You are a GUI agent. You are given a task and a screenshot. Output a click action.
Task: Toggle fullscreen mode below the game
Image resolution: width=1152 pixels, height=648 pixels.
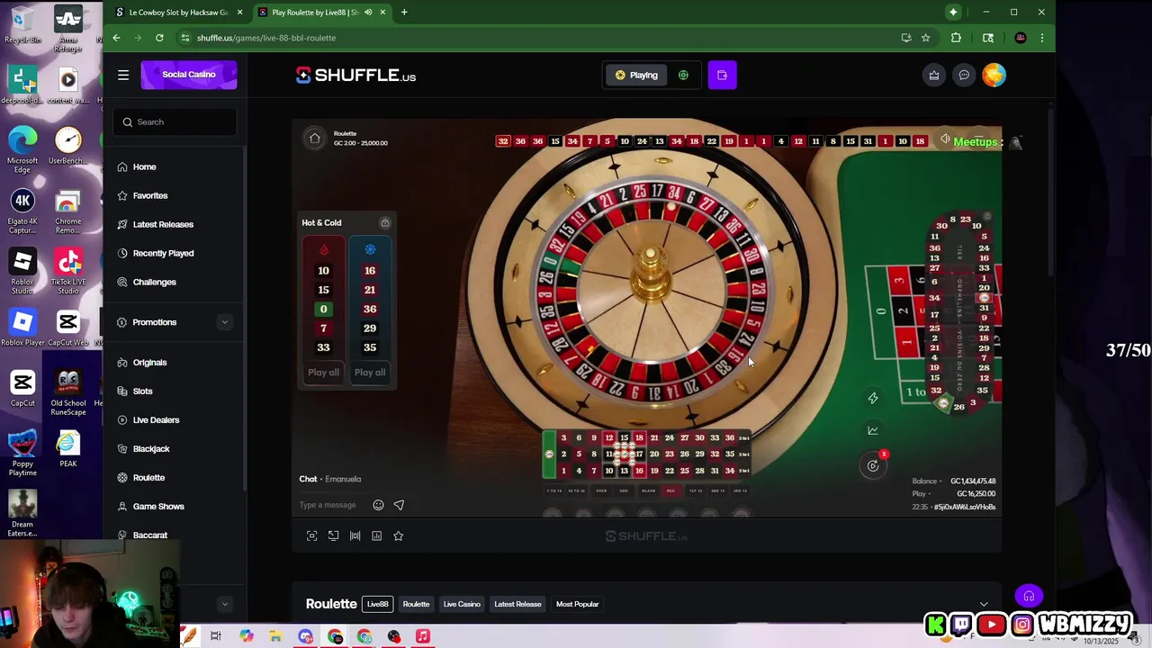pos(311,535)
